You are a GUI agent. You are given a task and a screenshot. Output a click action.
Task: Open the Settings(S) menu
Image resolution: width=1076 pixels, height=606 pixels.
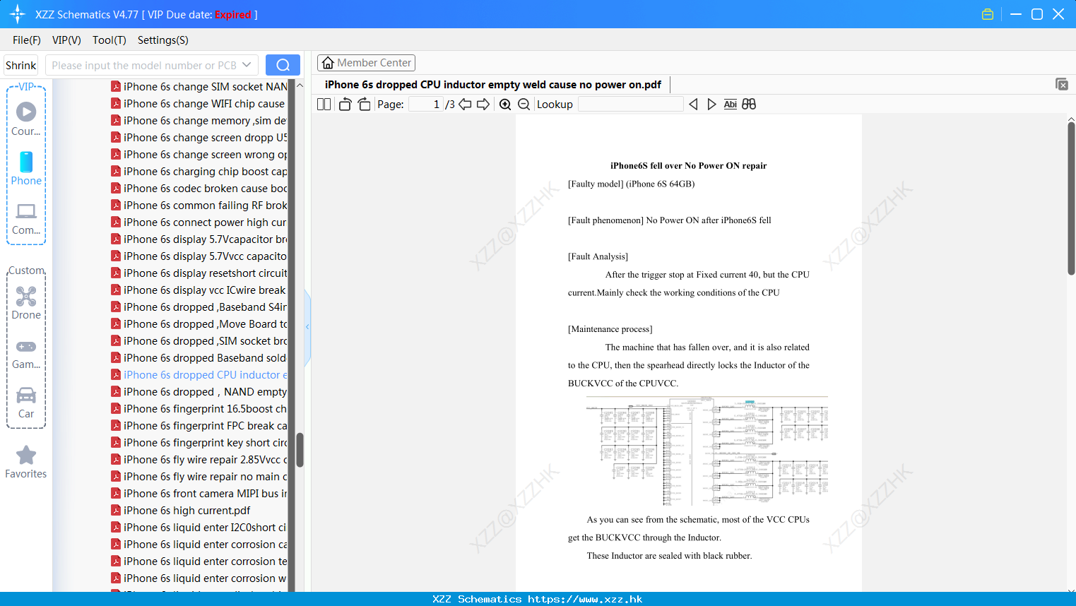(x=163, y=40)
